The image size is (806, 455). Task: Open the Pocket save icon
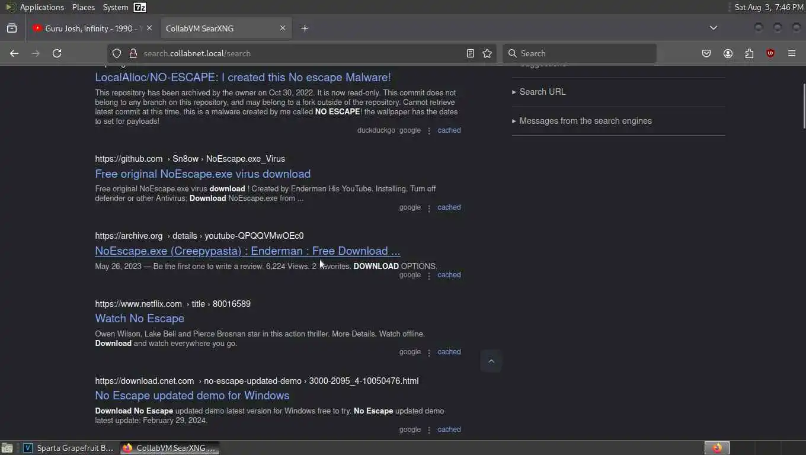pos(706,53)
